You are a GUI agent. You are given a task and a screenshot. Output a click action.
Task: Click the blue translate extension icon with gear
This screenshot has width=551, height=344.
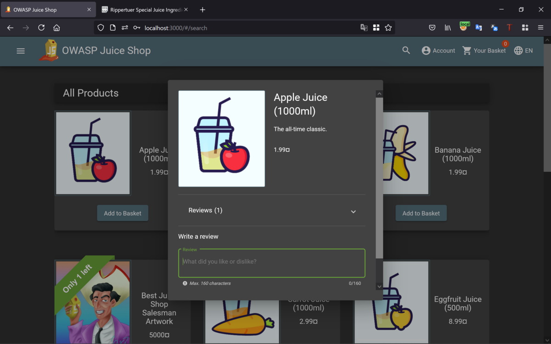click(x=495, y=28)
